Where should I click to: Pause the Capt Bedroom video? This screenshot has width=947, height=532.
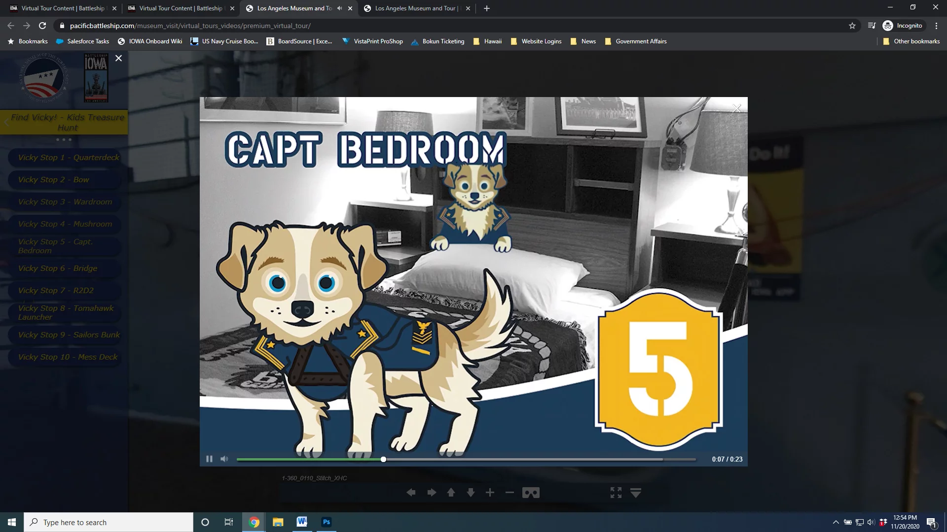pos(209,459)
